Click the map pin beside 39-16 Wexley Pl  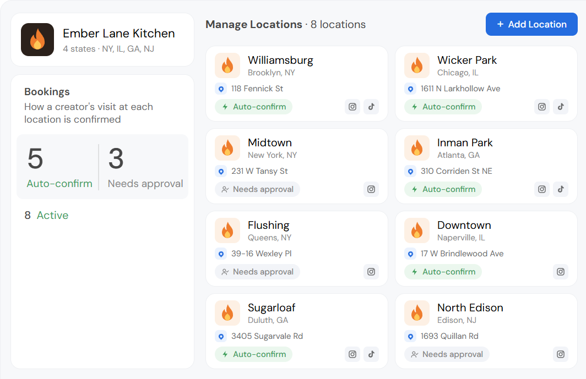click(221, 254)
